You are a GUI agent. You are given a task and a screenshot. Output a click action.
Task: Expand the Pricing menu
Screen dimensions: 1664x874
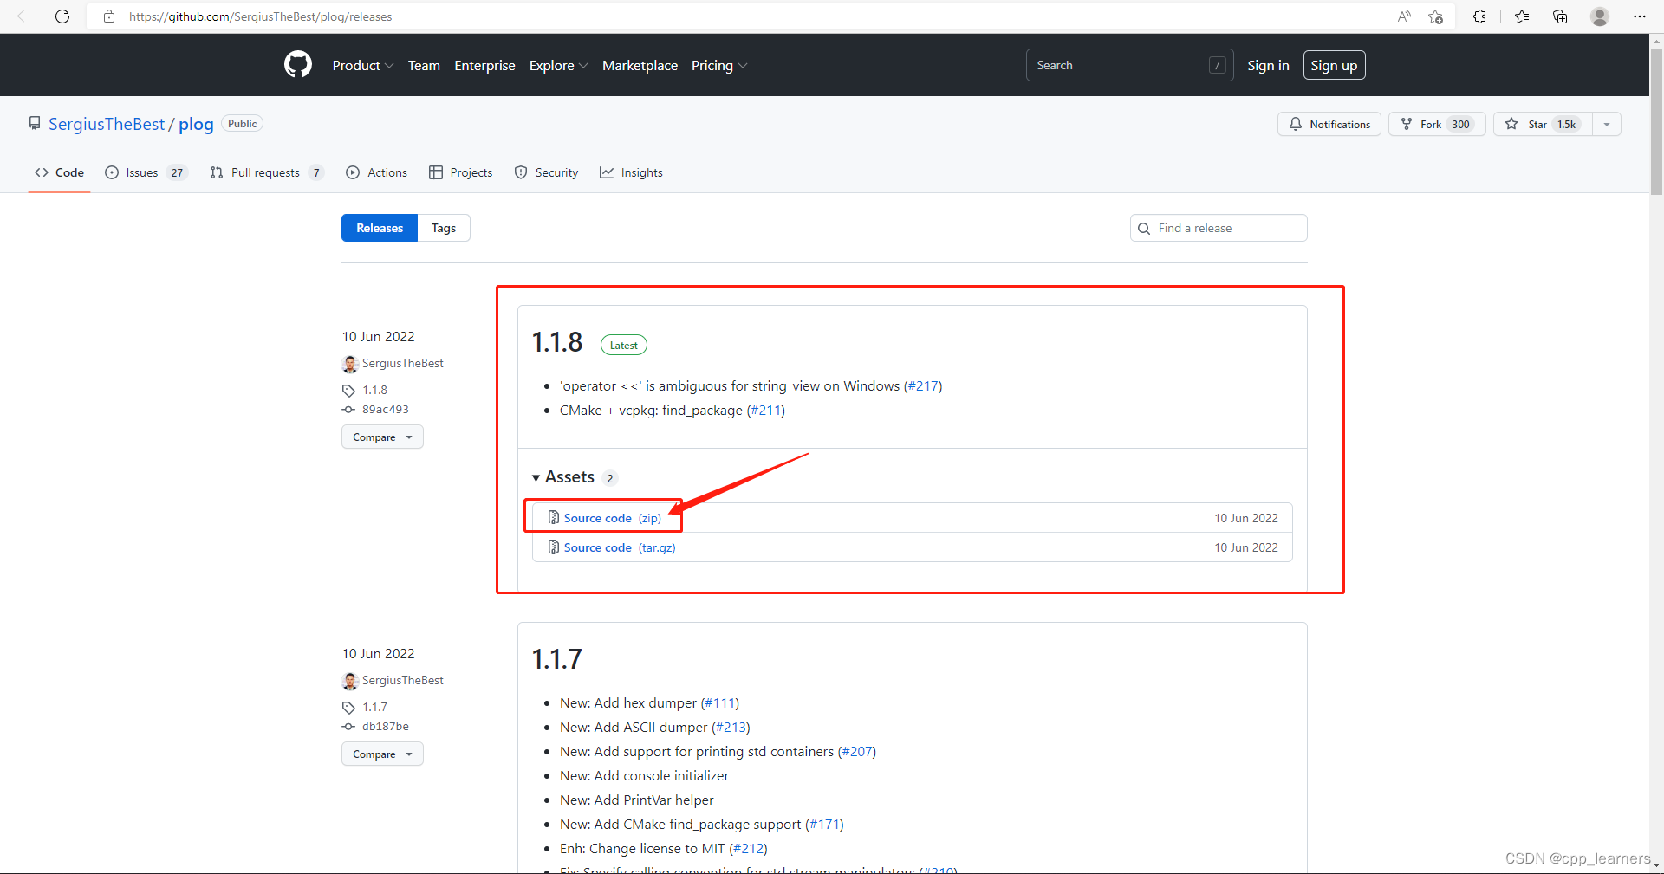(719, 65)
